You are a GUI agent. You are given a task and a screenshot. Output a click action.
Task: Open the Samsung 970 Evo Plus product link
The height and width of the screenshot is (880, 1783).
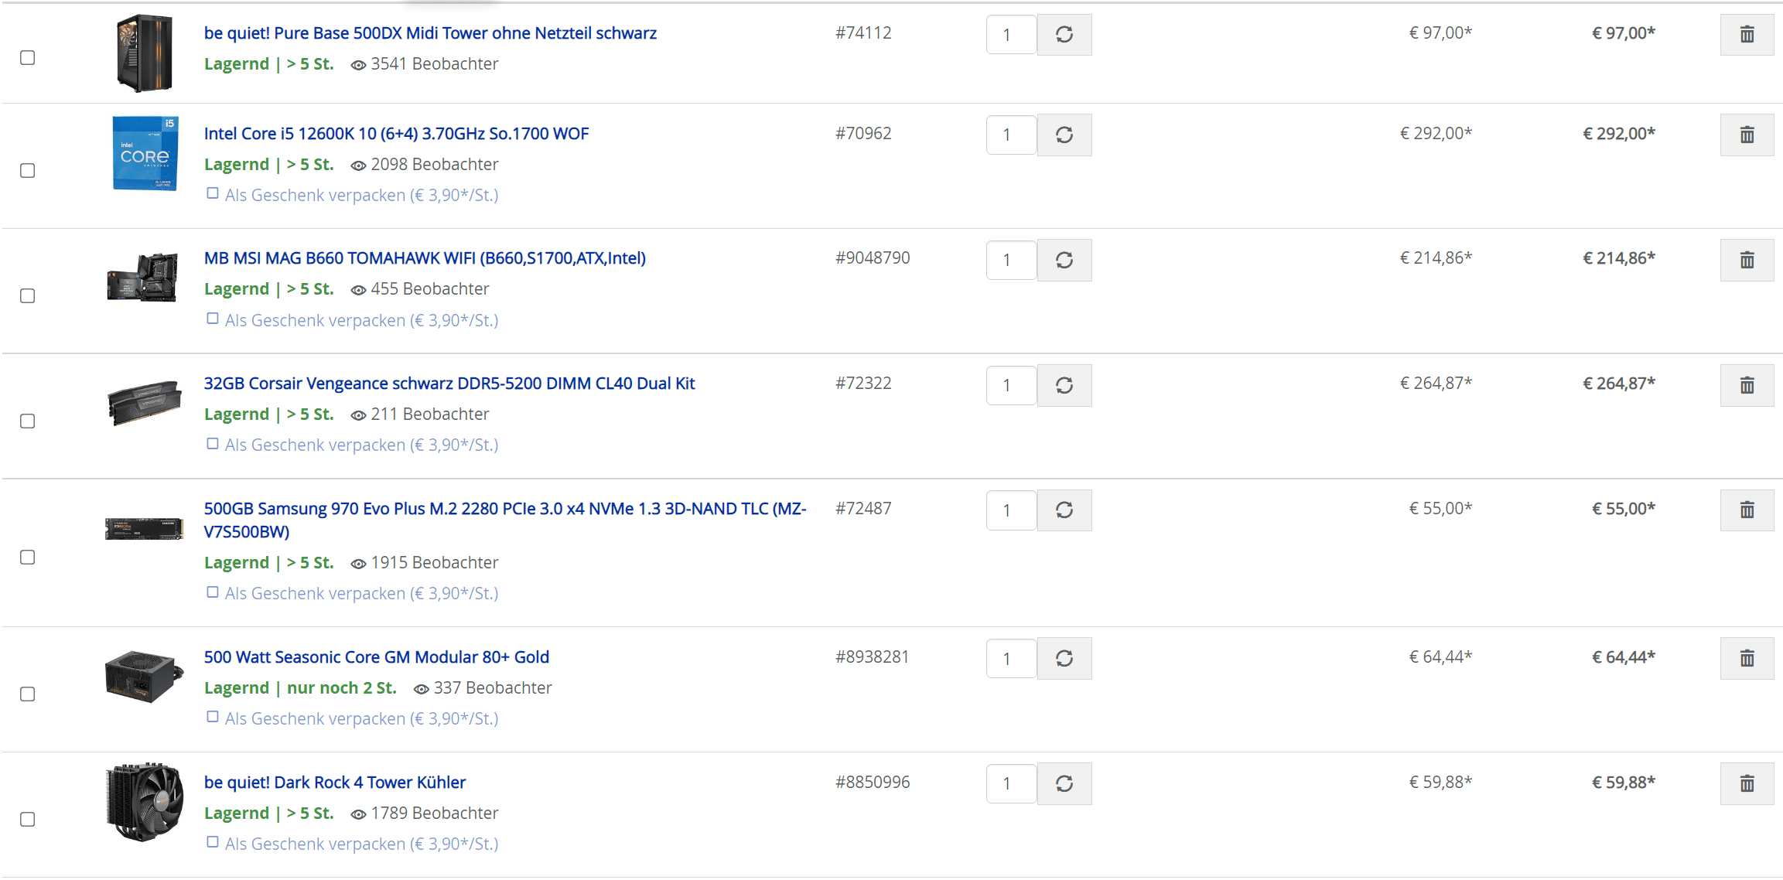(x=504, y=509)
